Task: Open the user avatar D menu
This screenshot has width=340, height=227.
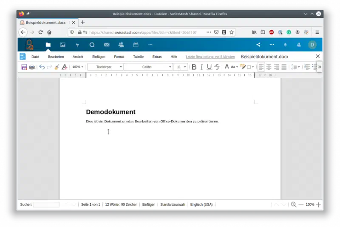Action: pos(312,45)
